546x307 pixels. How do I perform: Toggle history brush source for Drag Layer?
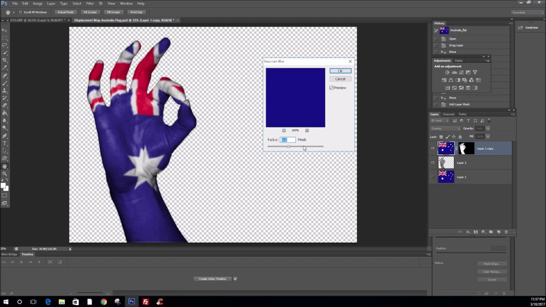click(x=436, y=45)
